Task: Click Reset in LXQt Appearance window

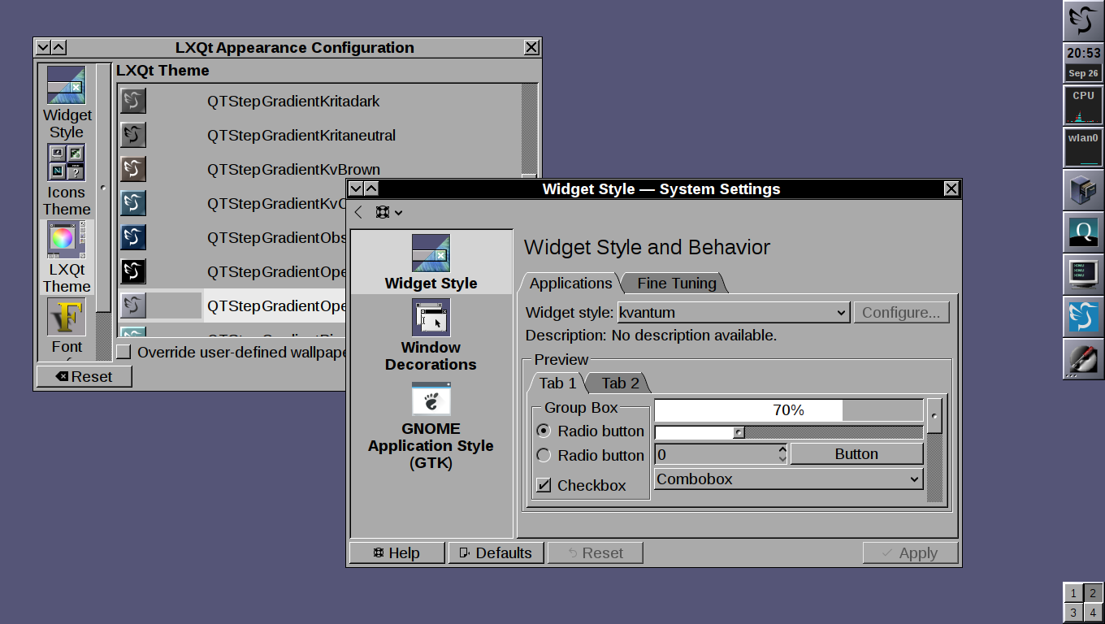Action: [84, 376]
